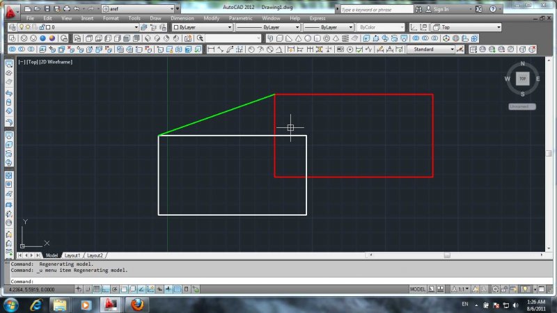Click the Save icon in quick access toolbar
This screenshot has width=557, height=313.
pos(47,9)
